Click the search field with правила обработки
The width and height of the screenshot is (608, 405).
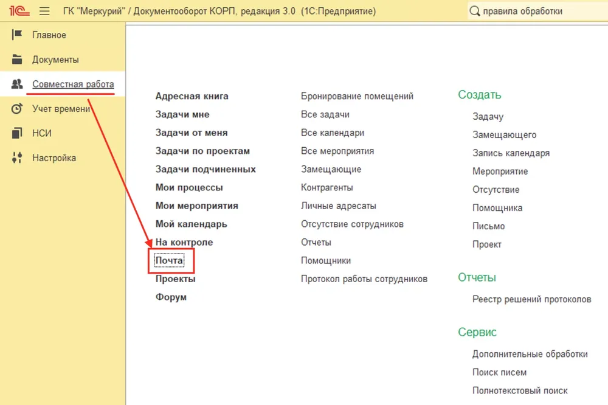click(537, 11)
